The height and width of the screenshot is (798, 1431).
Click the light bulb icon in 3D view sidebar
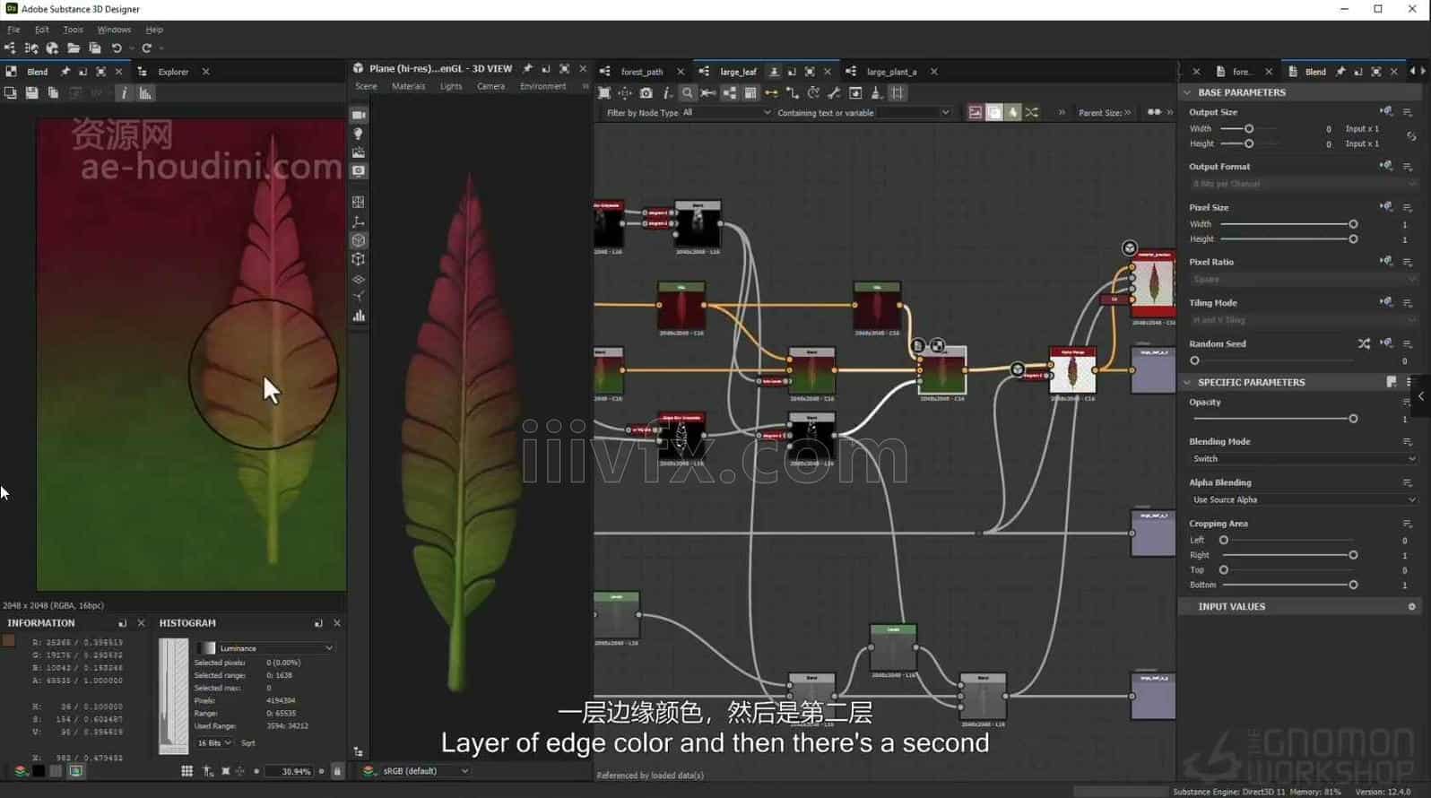click(359, 134)
